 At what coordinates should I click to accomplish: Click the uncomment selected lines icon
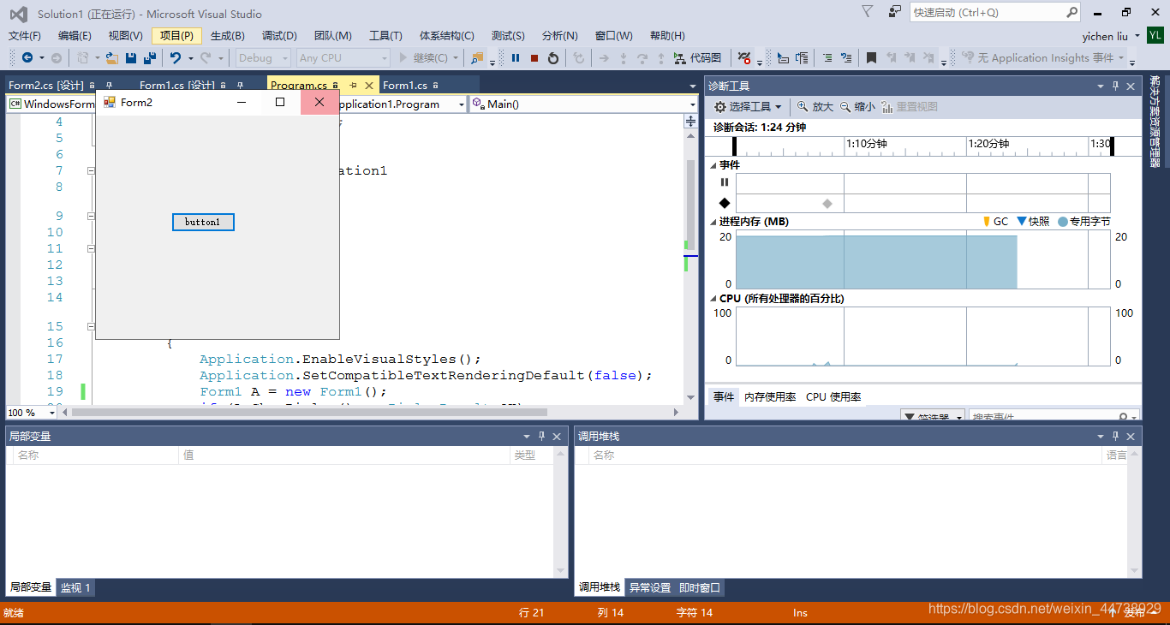pos(846,57)
